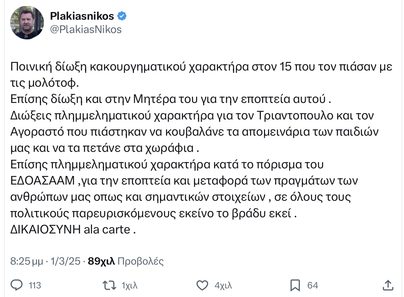404x297 pixels.
Task: Click the 8:25 μμ timestamp
Action: pyautogui.click(x=27, y=261)
